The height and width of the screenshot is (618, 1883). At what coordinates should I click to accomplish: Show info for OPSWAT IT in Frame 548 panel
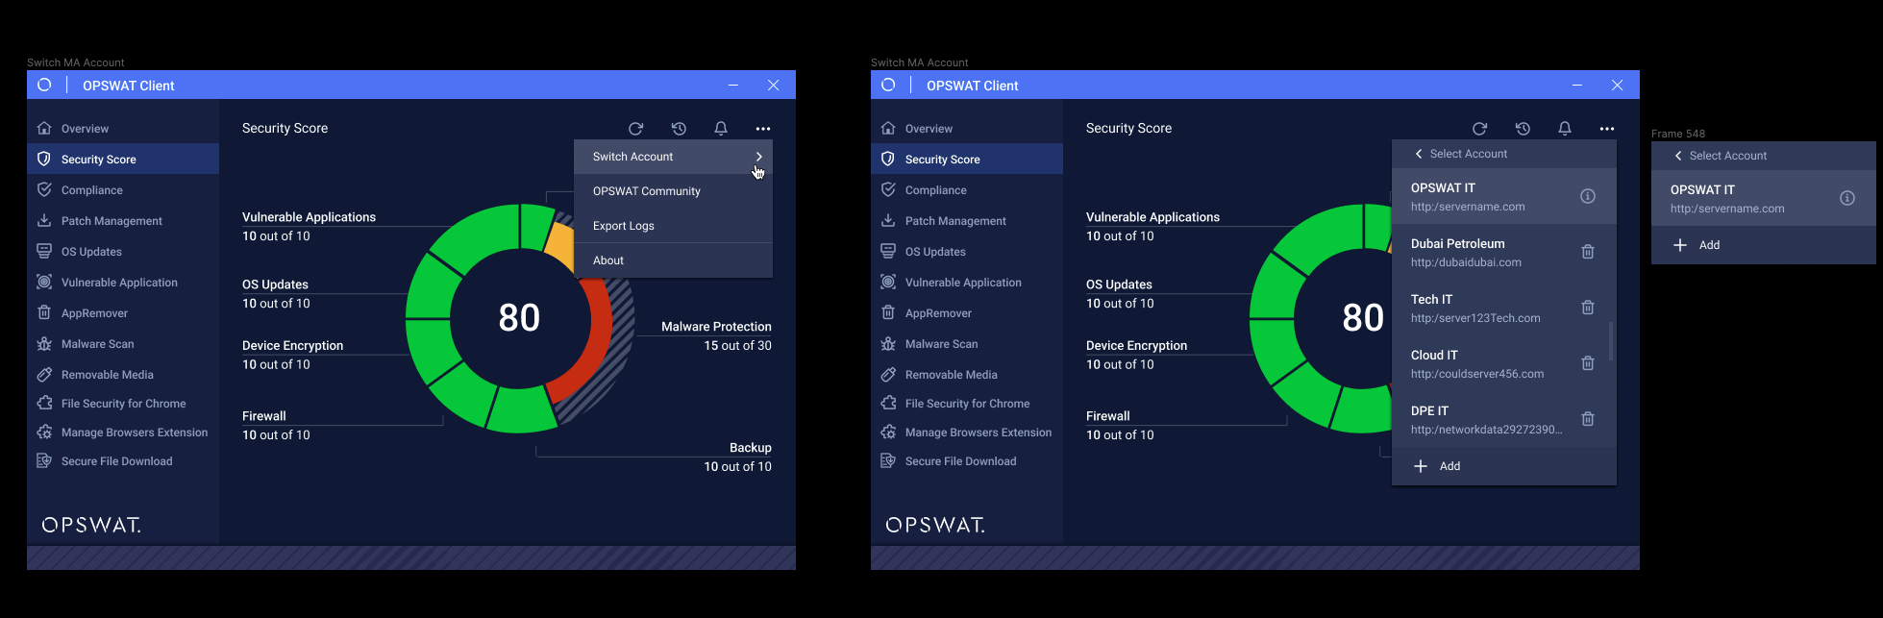pyautogui.click(x=1847, y=198)
